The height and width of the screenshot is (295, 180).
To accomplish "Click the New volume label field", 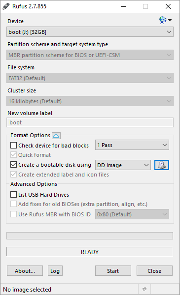I will (90, 122).
